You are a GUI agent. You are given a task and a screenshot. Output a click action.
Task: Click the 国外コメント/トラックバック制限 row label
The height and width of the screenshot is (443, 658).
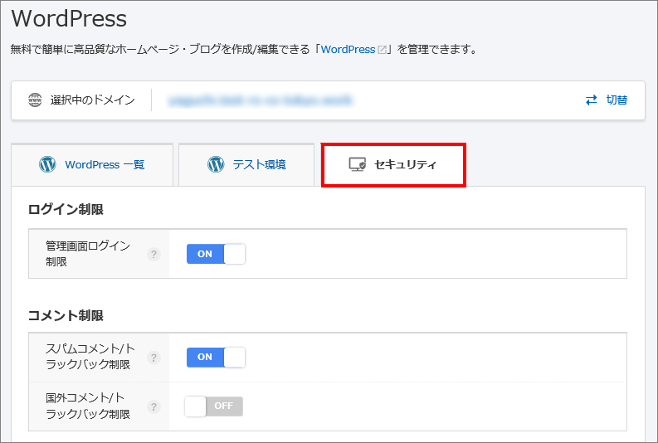(x=88, y=406)
